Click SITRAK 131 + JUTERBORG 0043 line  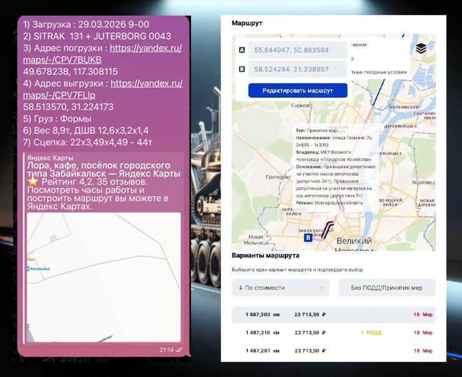click(97, 36)
